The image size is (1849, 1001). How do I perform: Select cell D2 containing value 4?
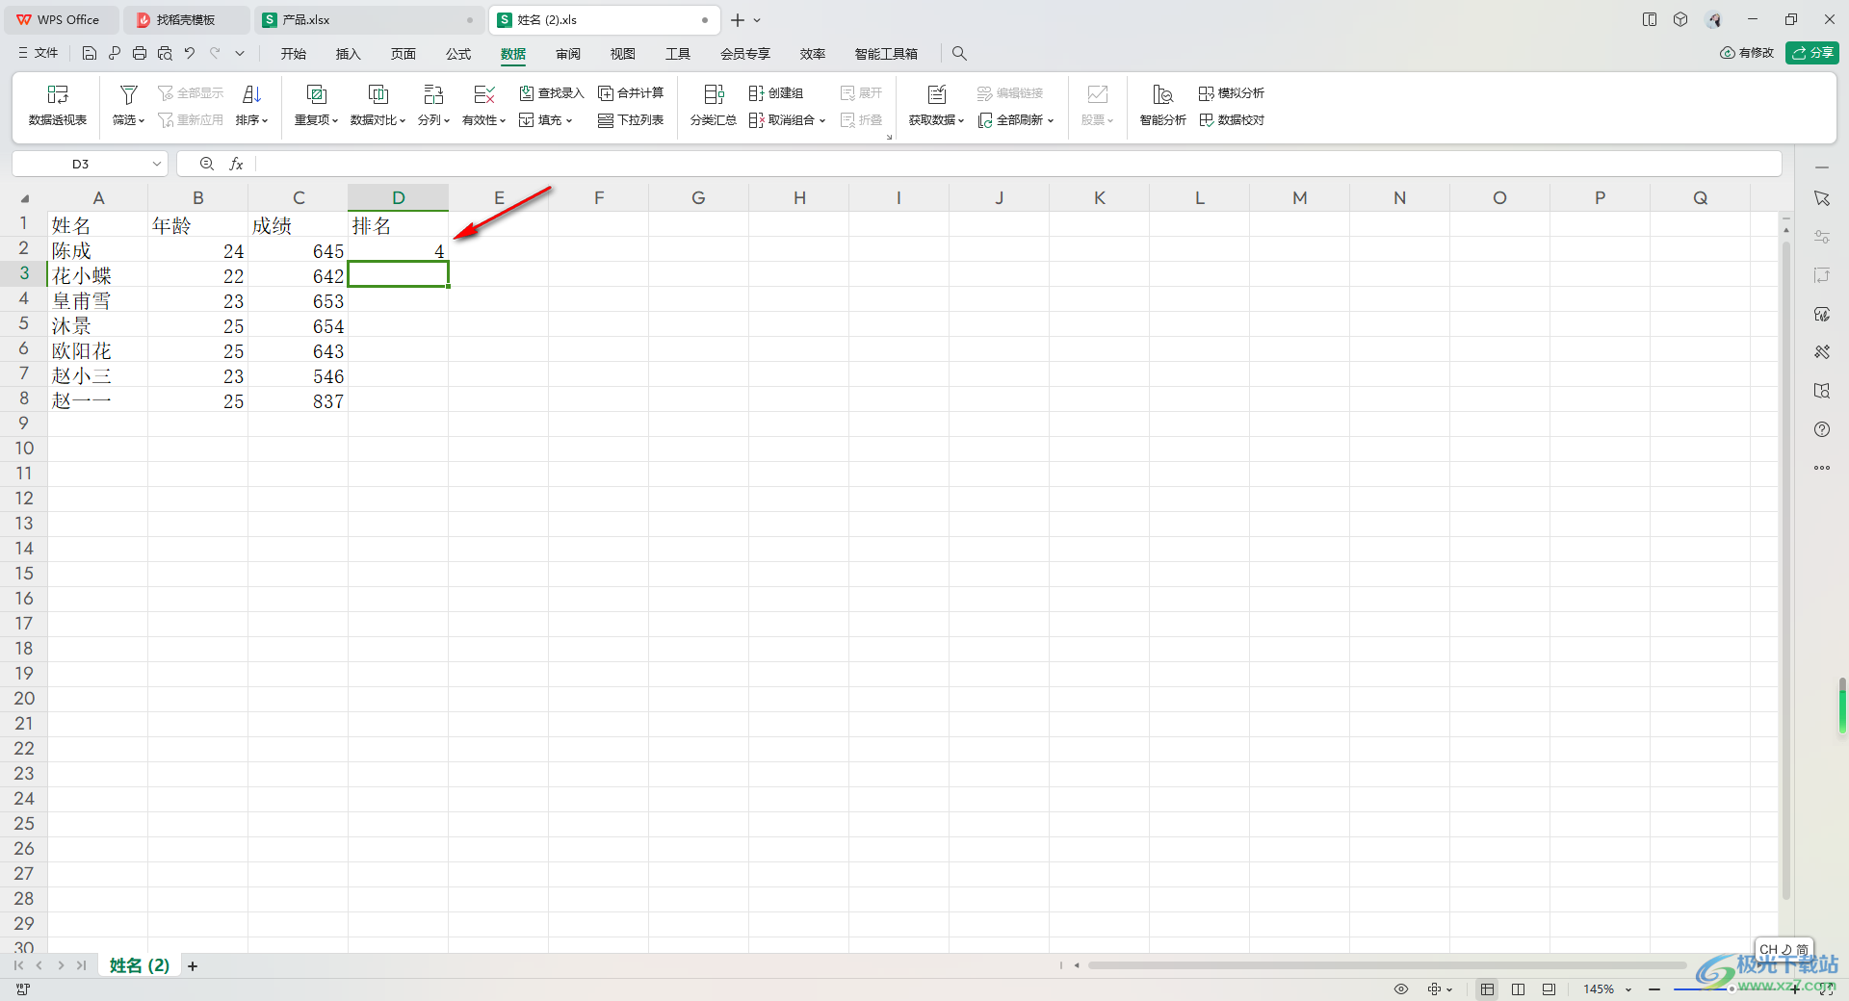coord(398,250)
